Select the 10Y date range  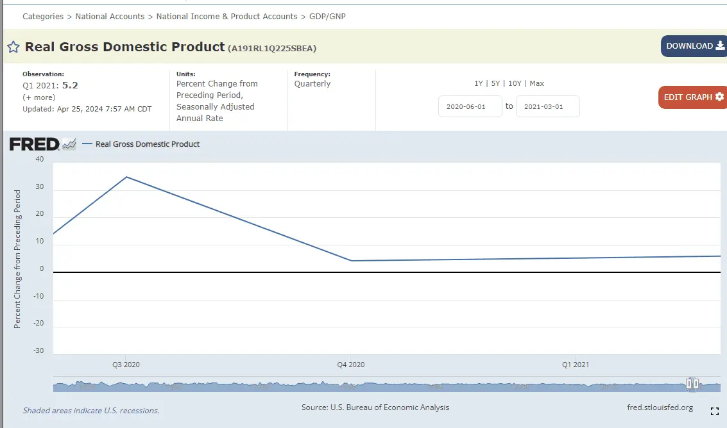(515, 83)
